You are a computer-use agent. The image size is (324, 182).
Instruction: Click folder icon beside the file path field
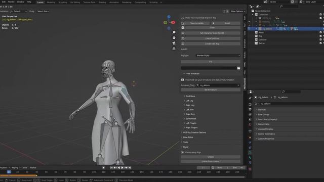click(x=238, y=68)
